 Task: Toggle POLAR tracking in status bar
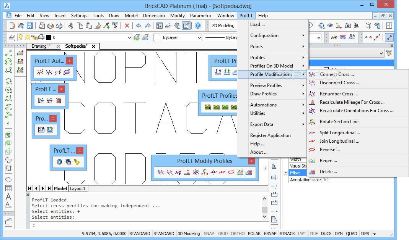(254, 234)
